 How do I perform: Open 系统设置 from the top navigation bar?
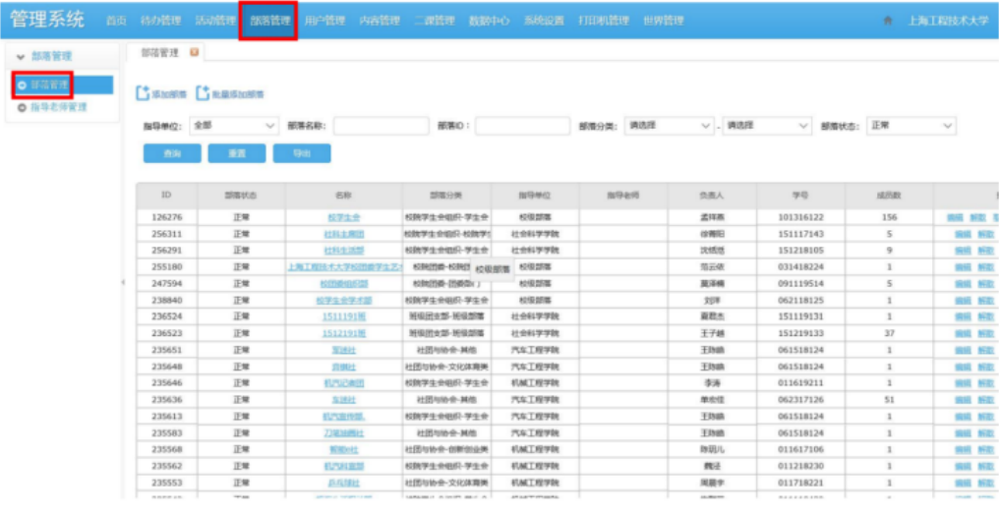click(x=544, y=21)
